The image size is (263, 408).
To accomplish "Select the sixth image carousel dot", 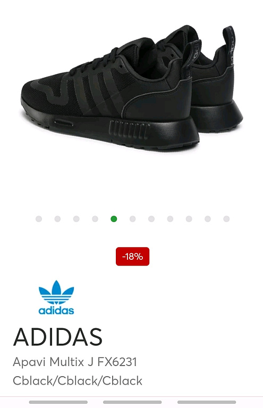I will click(x=132, y=219).
